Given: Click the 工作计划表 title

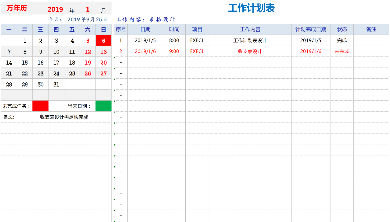Looking at the screenshot, I should tap(251, 8).
